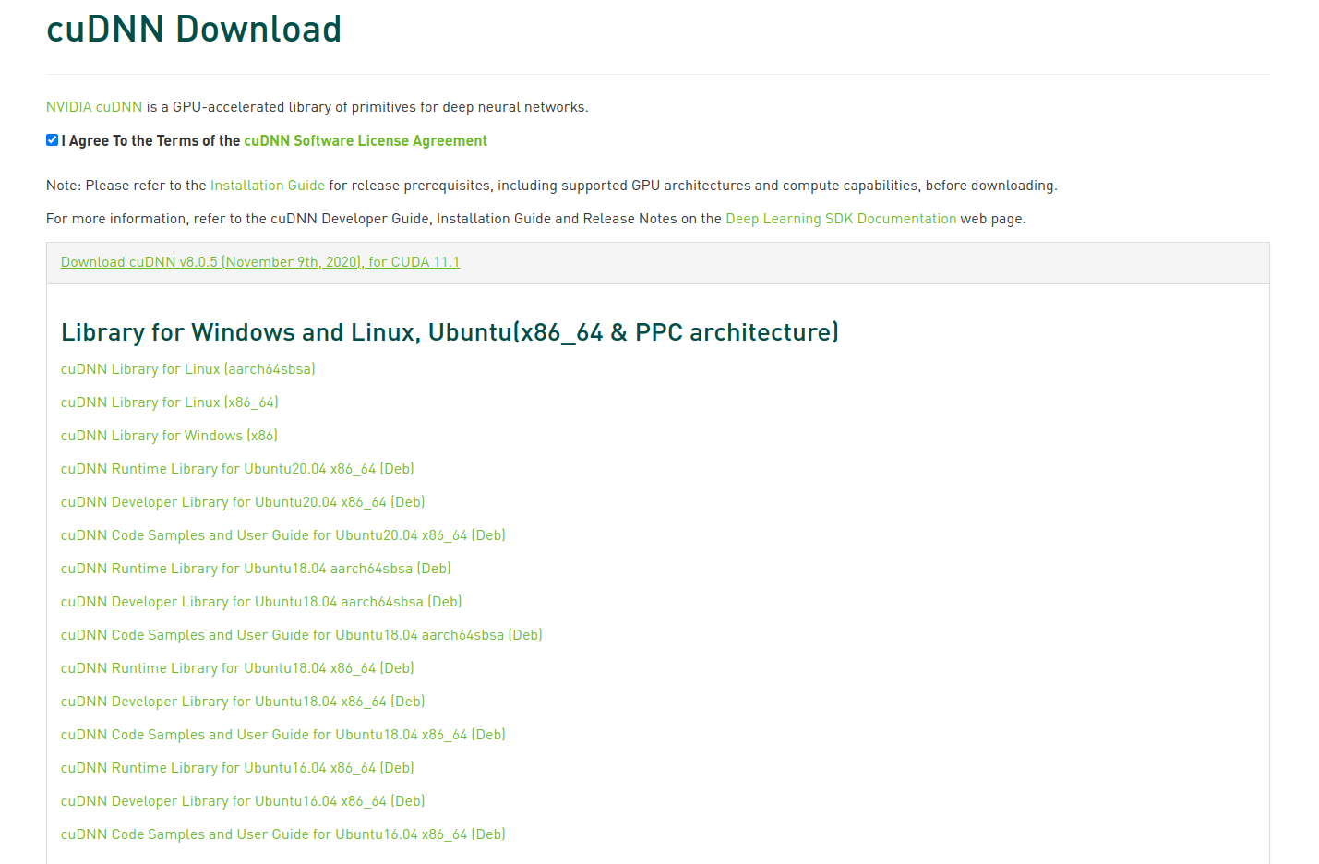The height and width of the screenshot is (864, 1319).
Task: Expand the cuDNN v8.0.5 for CUDA 11.1 section
Action: tap(259, 261)
